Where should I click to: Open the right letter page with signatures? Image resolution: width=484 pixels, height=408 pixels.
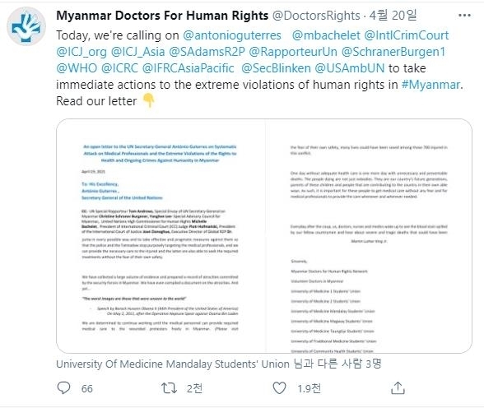[369, 236]
